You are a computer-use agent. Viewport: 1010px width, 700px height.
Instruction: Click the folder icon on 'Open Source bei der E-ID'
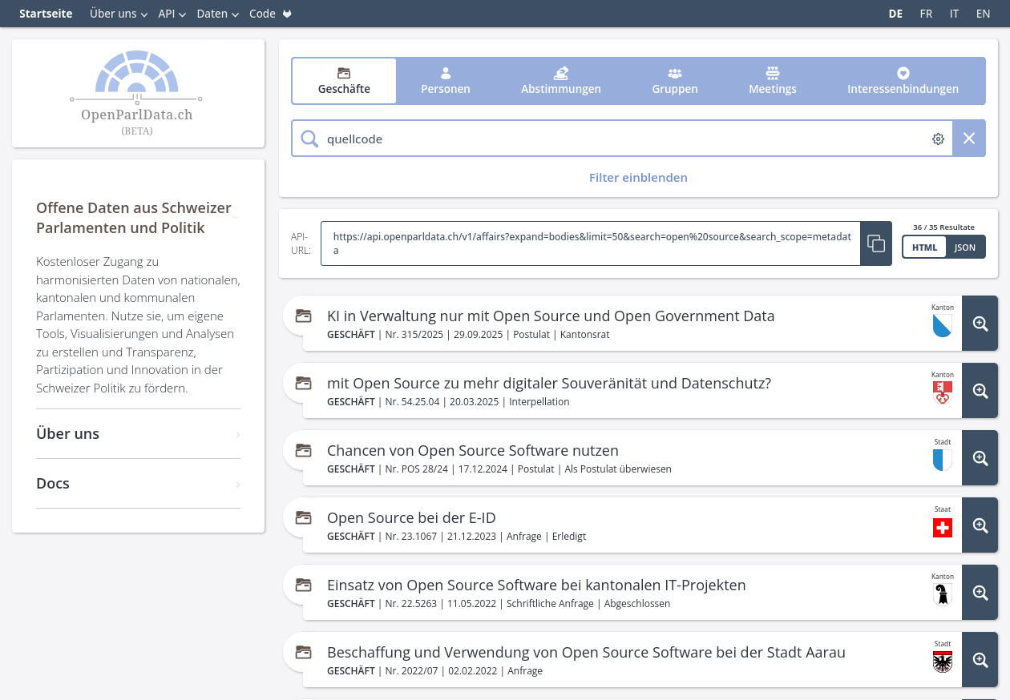coord(303,517)
